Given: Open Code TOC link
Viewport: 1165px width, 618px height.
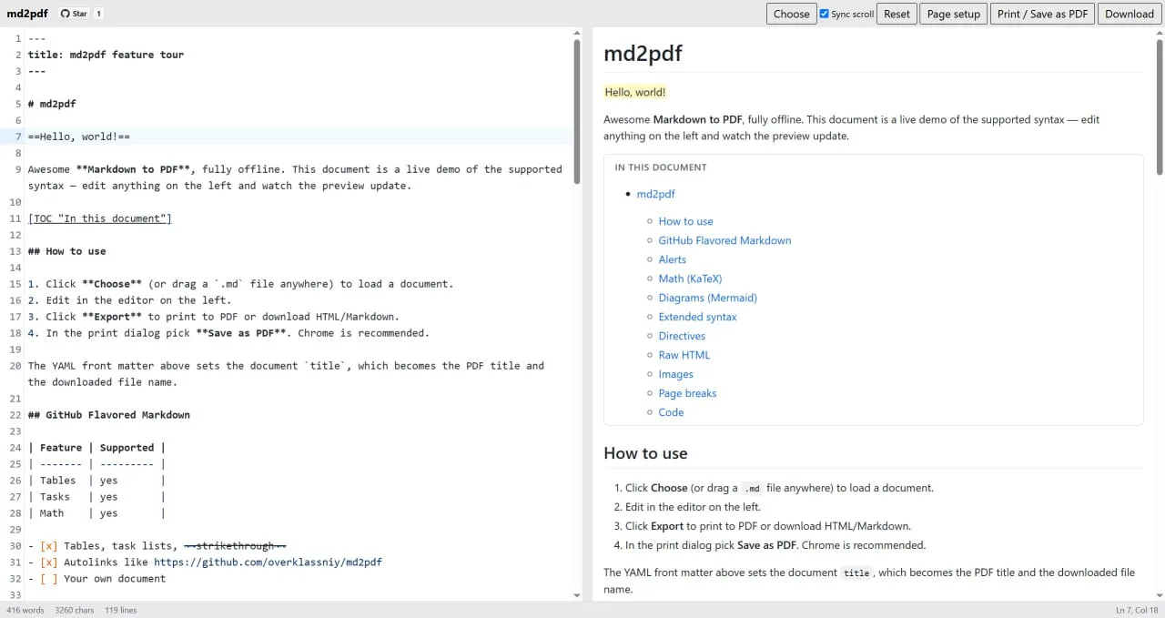Looking at the screenshot, I should click(x=671, y=412).
